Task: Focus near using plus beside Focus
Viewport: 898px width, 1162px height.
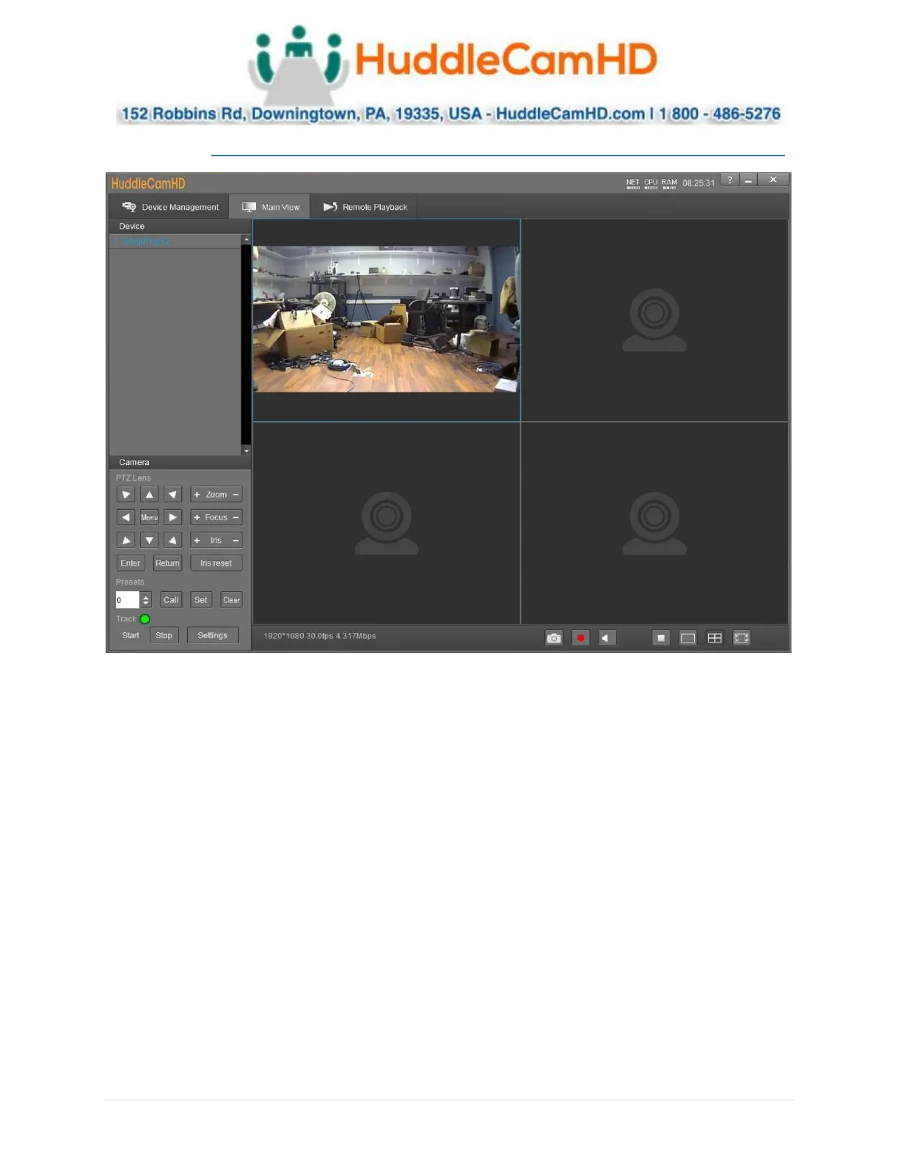Action: (197, 517)
